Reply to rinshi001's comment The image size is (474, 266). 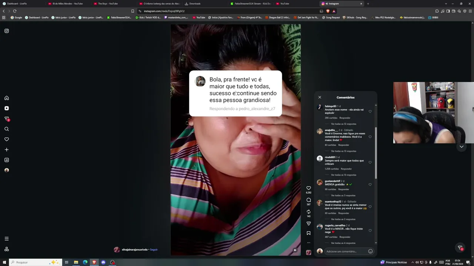pyautogui.click(x=346, y=169)
